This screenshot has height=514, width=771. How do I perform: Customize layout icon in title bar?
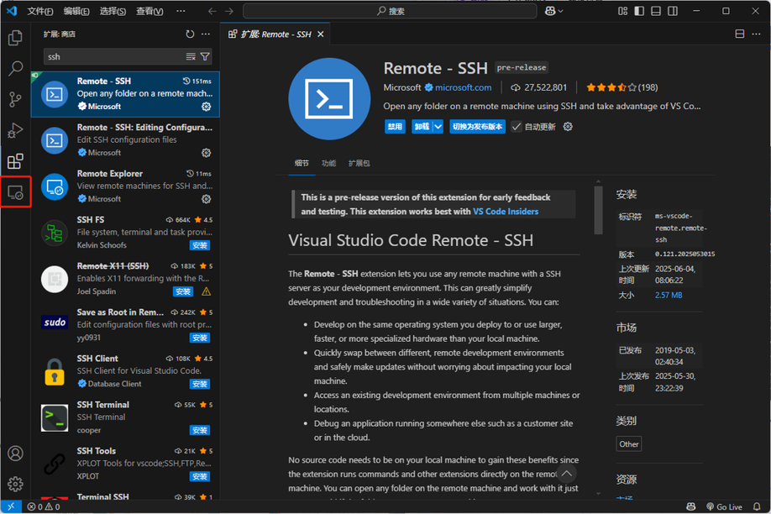622,11
